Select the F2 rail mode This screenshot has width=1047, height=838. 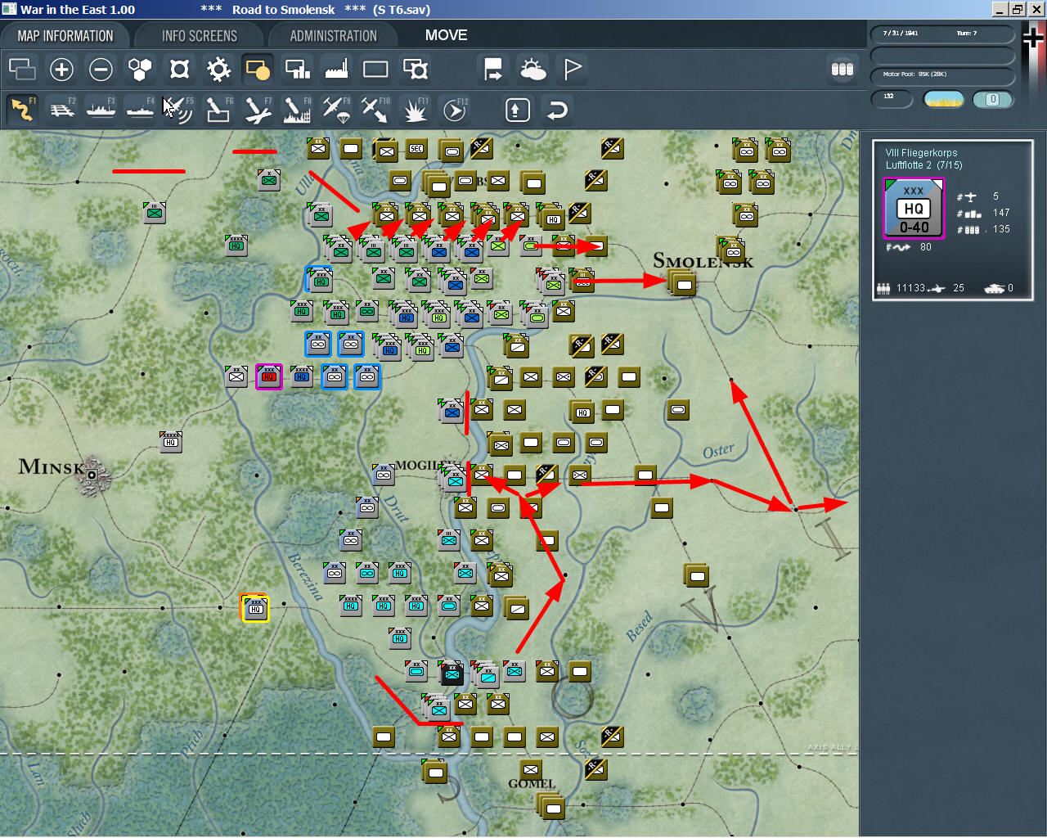tap(61, 110)
